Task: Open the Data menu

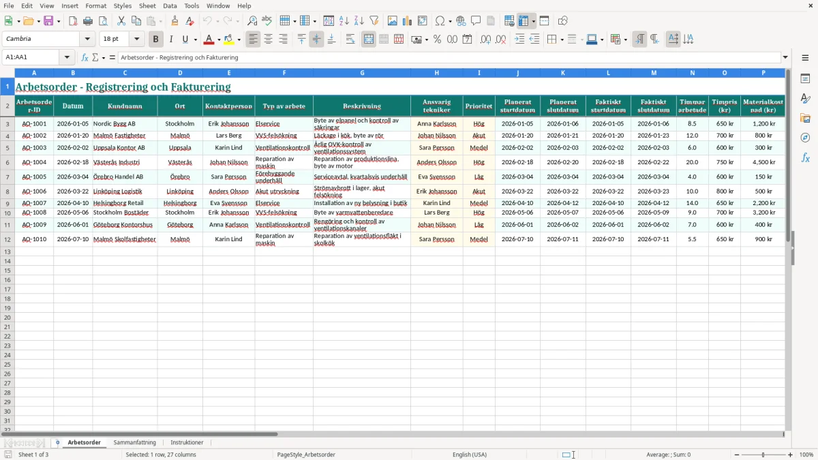Action: pos(170,5)
